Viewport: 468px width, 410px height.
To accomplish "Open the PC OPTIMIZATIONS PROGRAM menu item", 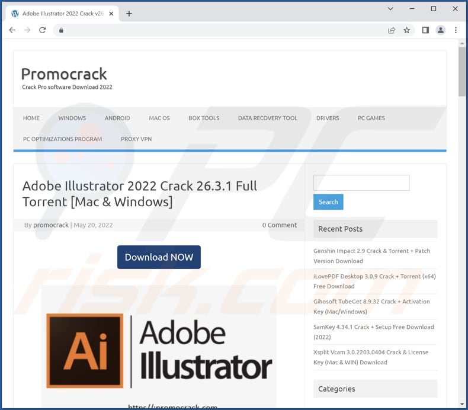I will [x=63, y=139].
